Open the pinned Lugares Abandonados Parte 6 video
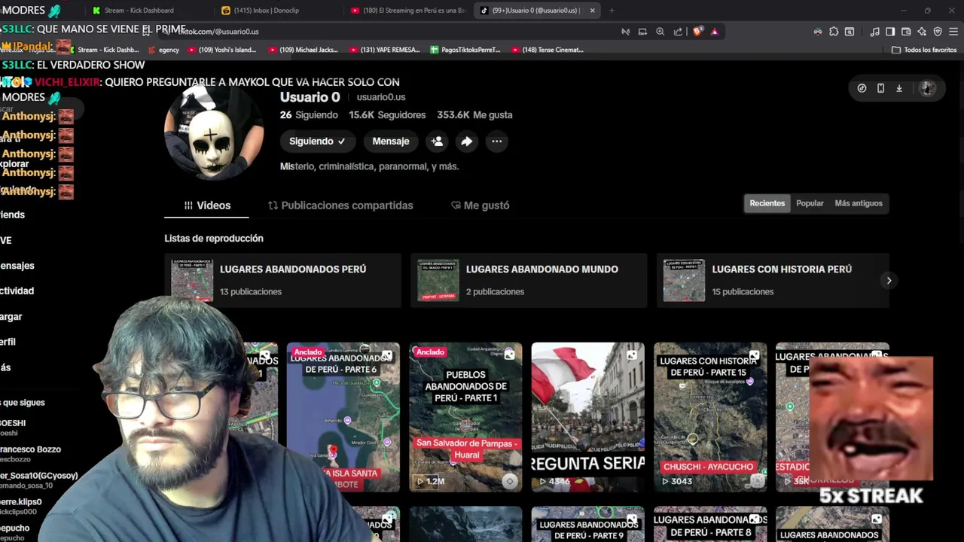The height and width of the screenshot is (542, 964). [343, 417]
